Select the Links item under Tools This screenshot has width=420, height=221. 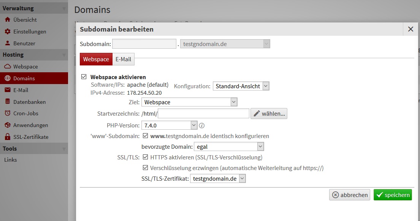coord(11,160)
